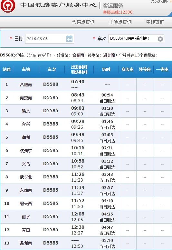Click the date input field 2016-06-06
The image size is (172, 250).
pyautogui.click(x=50, y=39)
